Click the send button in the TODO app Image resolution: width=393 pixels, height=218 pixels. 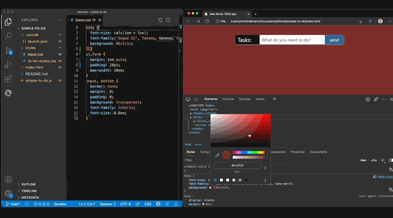click(x=334, y=39)
